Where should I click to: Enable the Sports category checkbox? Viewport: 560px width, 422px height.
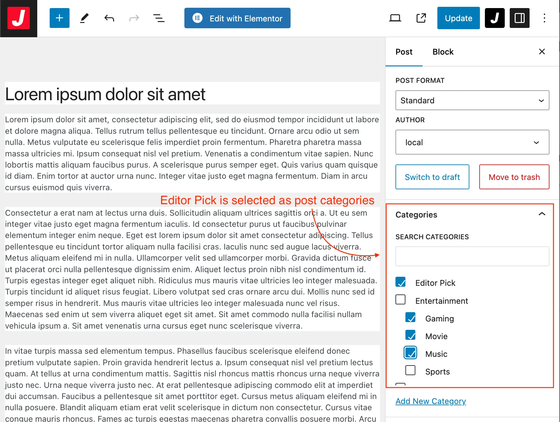click(410, 370)
